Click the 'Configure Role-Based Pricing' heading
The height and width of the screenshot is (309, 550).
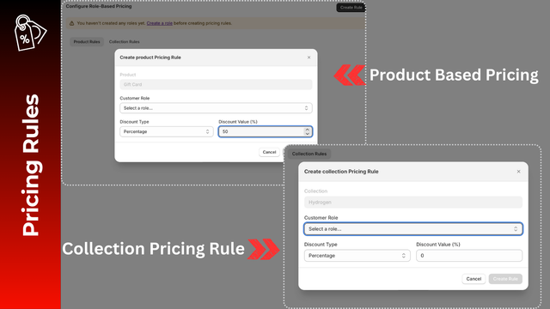tap(99, 6)
